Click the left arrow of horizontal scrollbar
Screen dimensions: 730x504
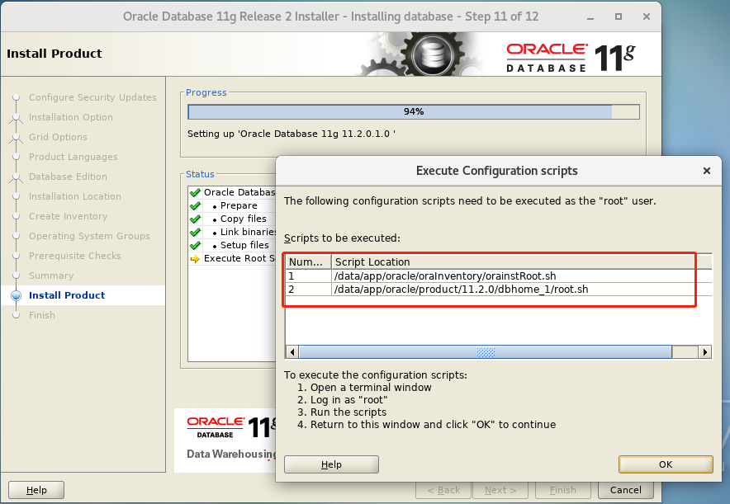(x=292, y=352)
